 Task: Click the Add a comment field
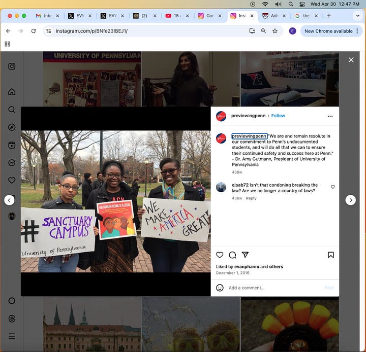[274, 288]
